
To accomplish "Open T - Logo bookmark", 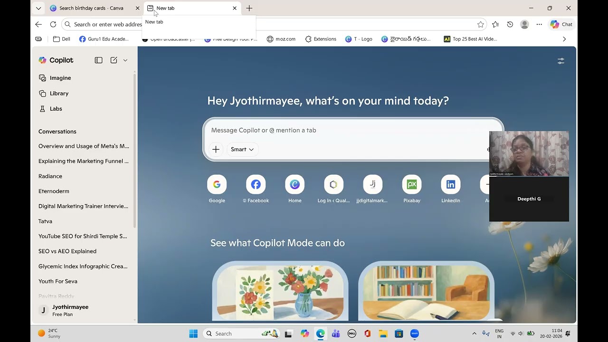I will [359, 39].
